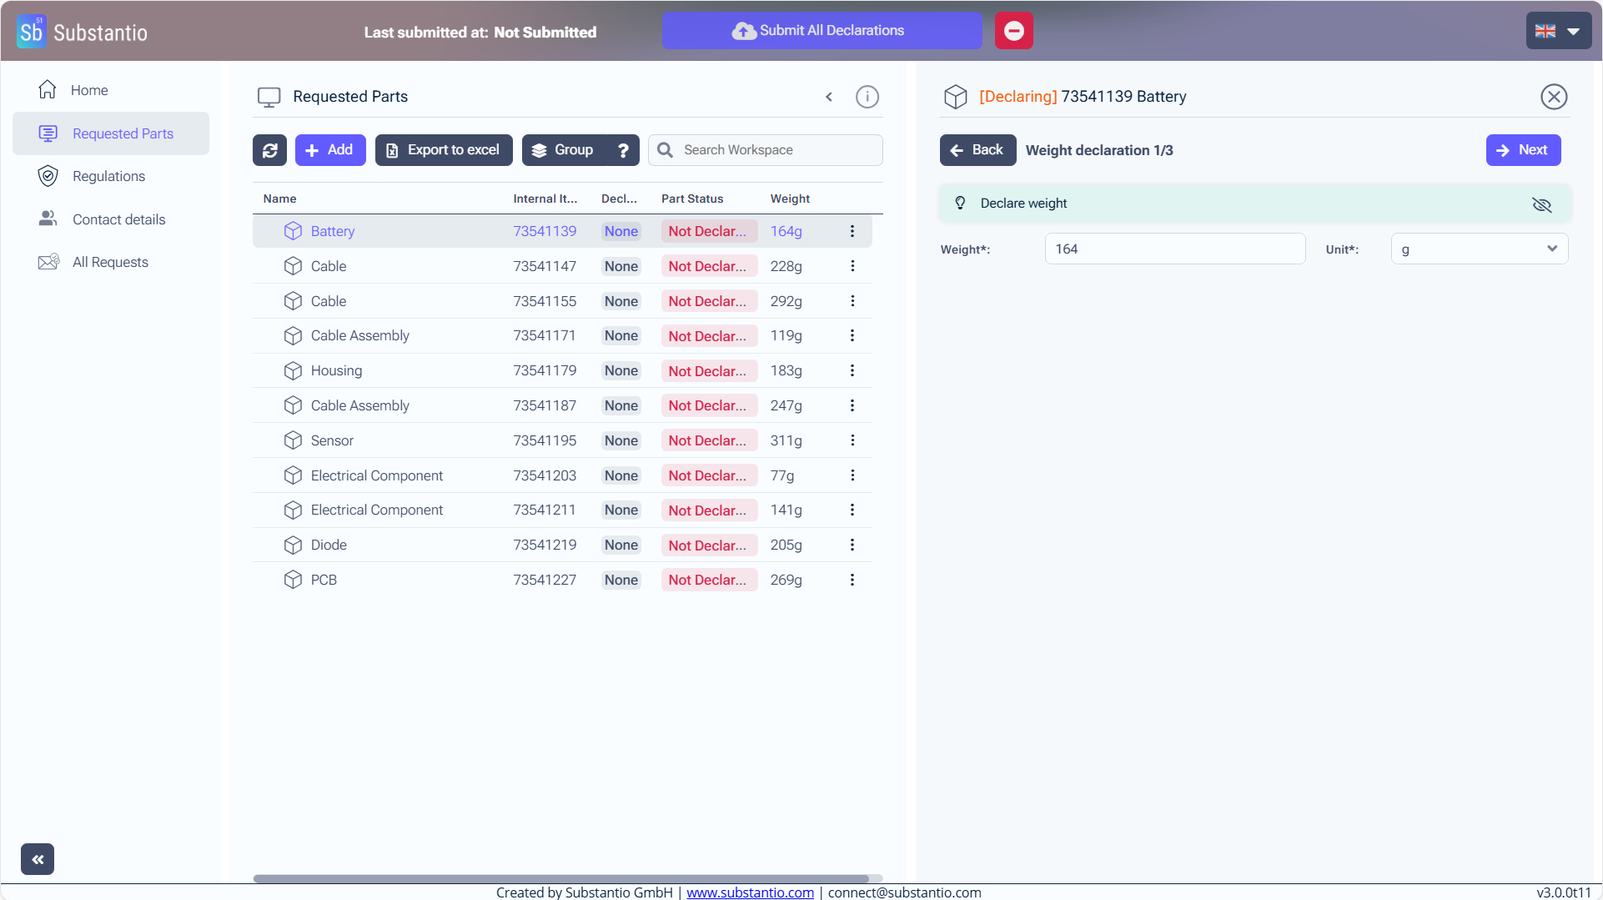This screenshot has height=900, width=1603.
Task: Click the Substantio logo icon
Action: tap(31, 32)
